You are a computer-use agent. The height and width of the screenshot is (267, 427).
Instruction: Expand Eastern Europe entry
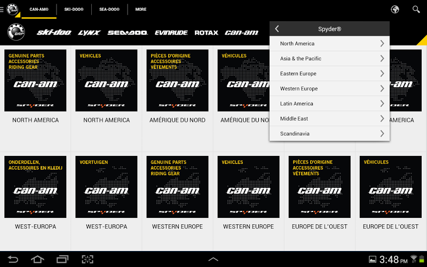click(x=329, y=74)
